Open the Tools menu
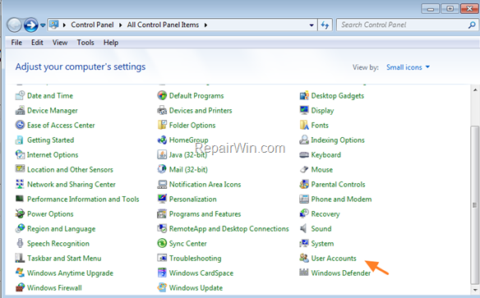 (x=85, y=43)
